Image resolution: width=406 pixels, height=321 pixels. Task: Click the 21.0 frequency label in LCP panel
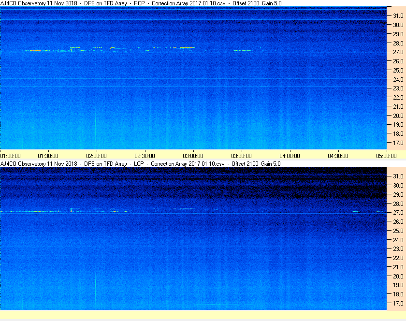398,267
